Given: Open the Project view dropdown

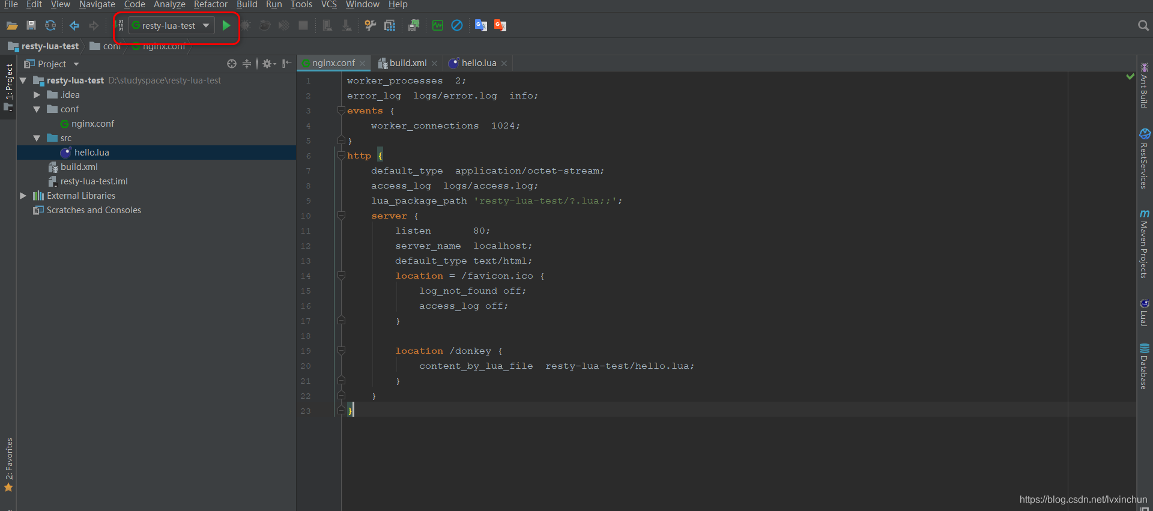Looking at the screenshot, I should pos(76,64).
